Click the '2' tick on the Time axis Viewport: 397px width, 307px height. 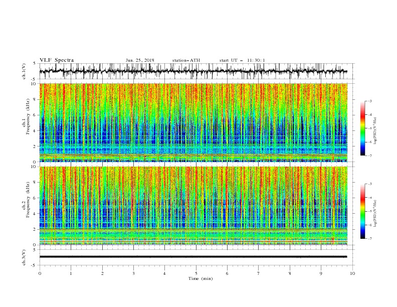tap(102, 273)
